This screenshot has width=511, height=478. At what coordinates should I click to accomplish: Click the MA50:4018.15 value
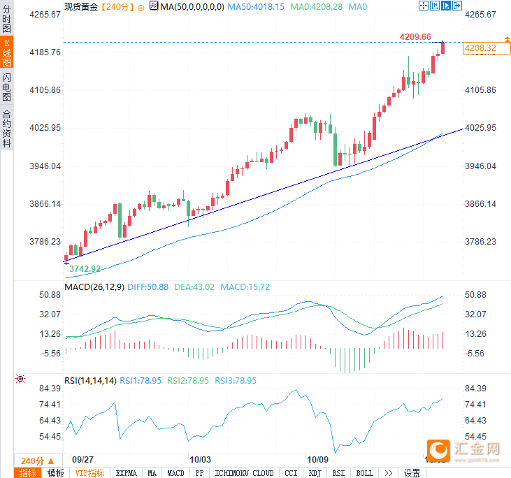[256, 6]
